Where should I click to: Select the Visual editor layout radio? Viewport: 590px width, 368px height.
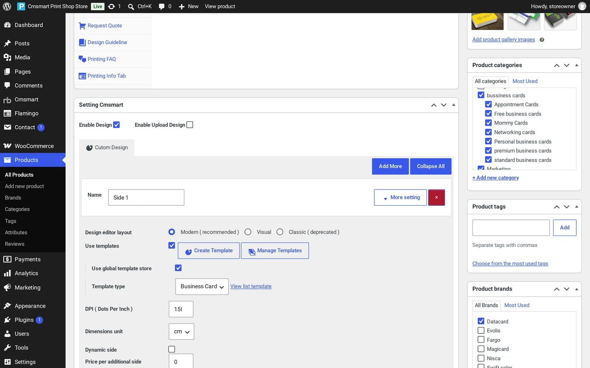click(248, 232)
